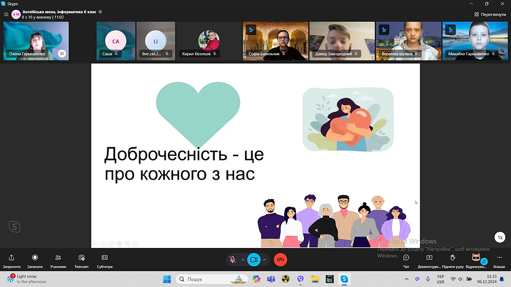Turn off the video camera
511x287 pixels.
254,260
